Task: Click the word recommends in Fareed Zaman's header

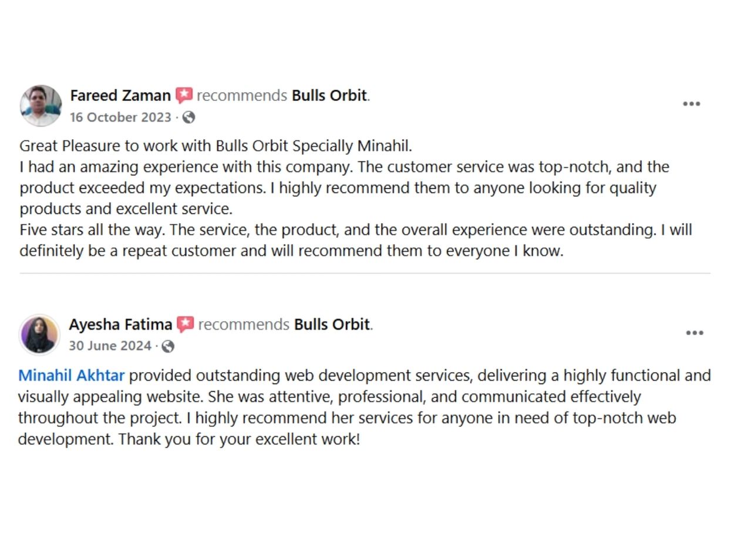Action: pos(242,96)
